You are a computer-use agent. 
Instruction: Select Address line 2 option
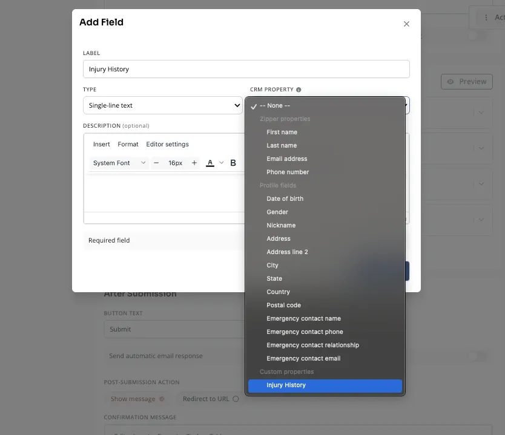pyautogui.click(x=325, y=252)
